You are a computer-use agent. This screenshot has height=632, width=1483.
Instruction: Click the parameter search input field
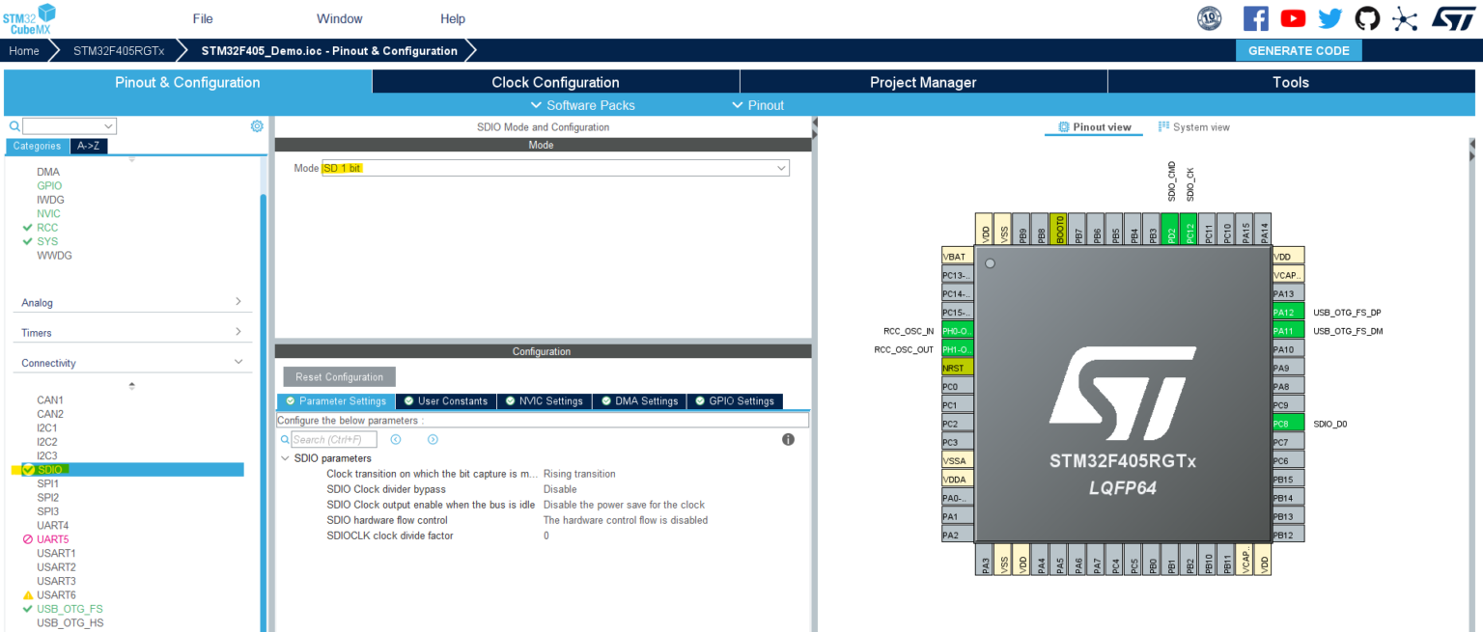333,440
